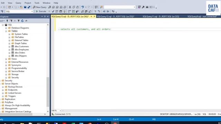The image size is (221, 124).
Task: Open Activity Monitor icon in Object Explorer
Action: (x=26, y=21)
